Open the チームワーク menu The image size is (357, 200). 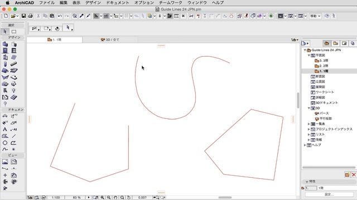pyautogui.click(x=171, y=3)
